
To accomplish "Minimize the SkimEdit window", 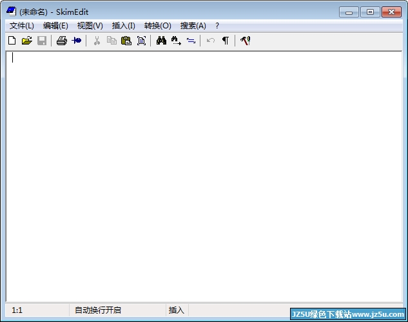I will click(349, 12).
